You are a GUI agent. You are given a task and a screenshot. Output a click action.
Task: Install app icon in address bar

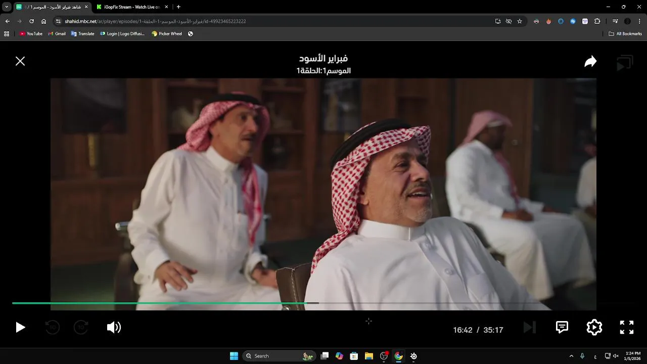click(x=498, y=21)
